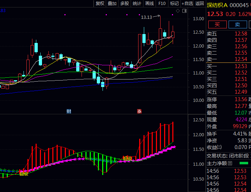Add stock via +自选 button
This screenshot has height=192, width=251.
[x=187, y=4]
